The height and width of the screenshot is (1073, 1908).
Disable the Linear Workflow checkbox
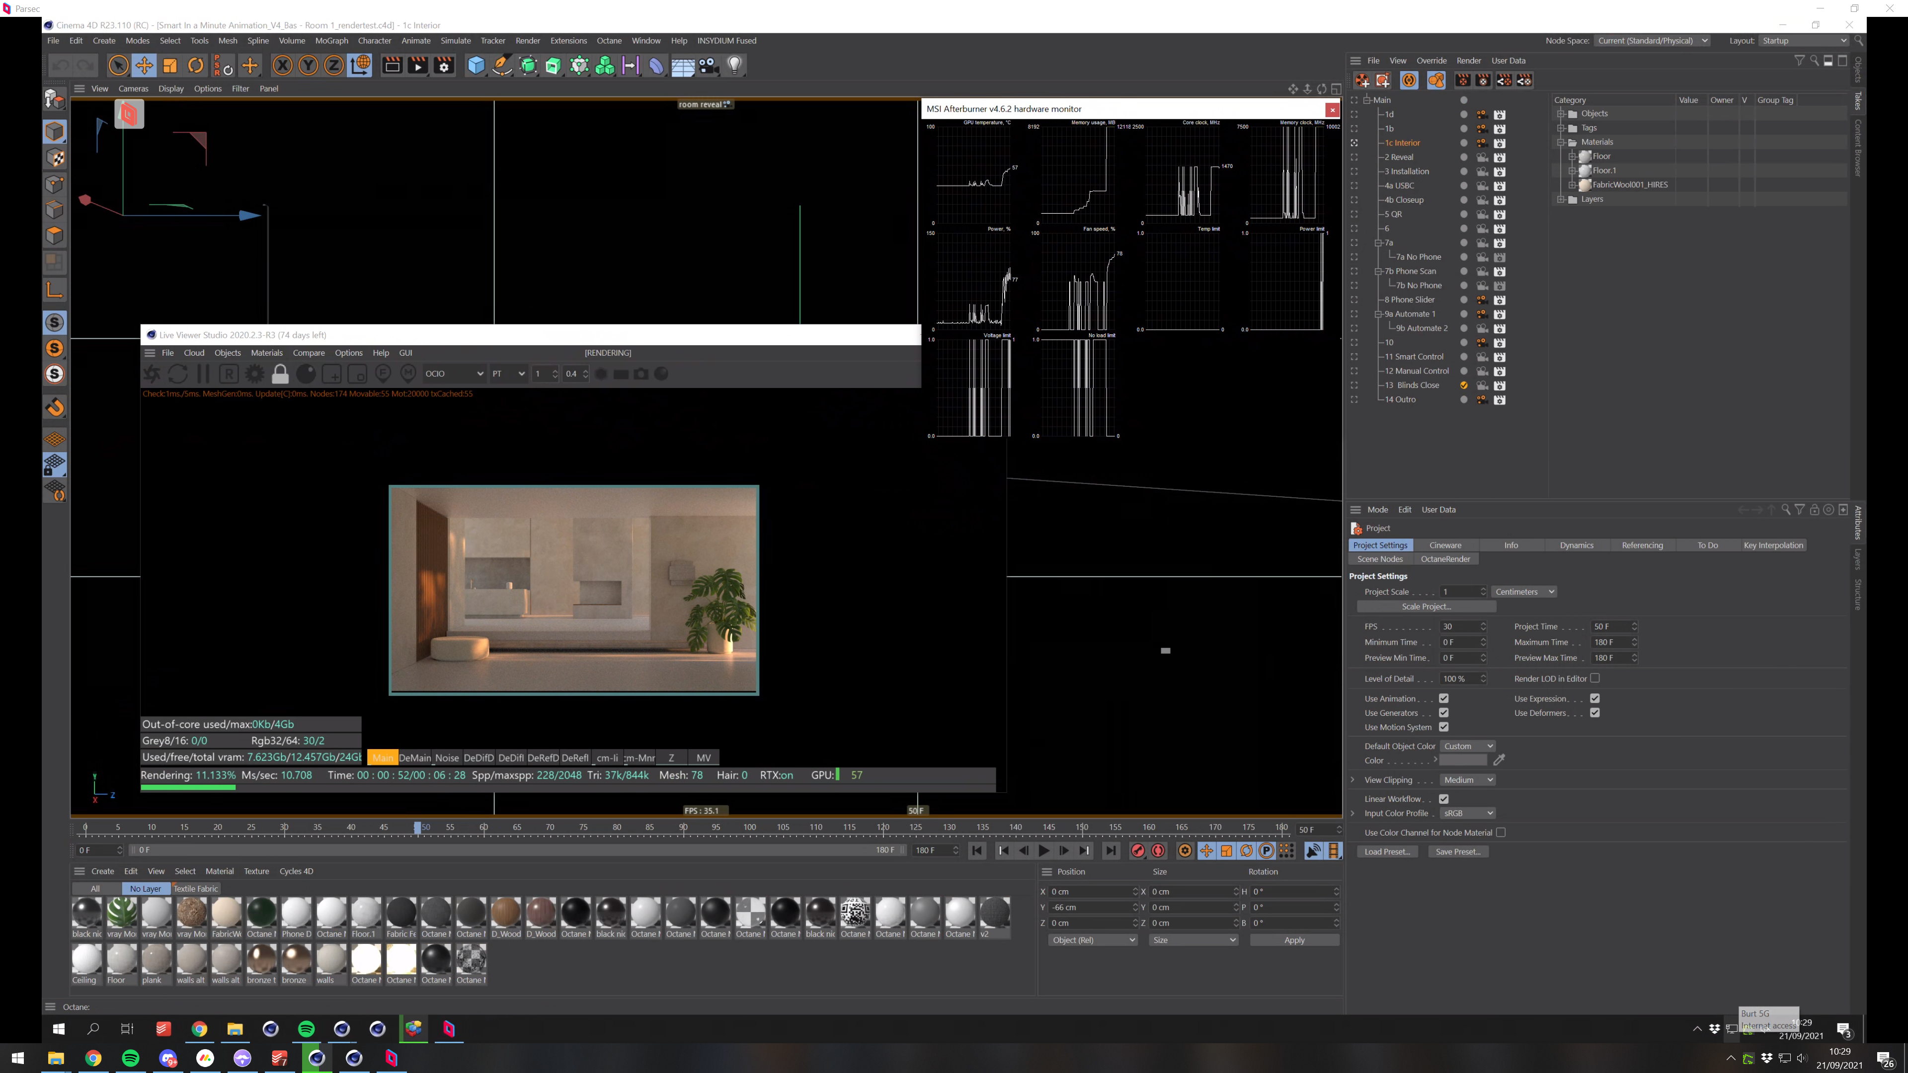1443,799
